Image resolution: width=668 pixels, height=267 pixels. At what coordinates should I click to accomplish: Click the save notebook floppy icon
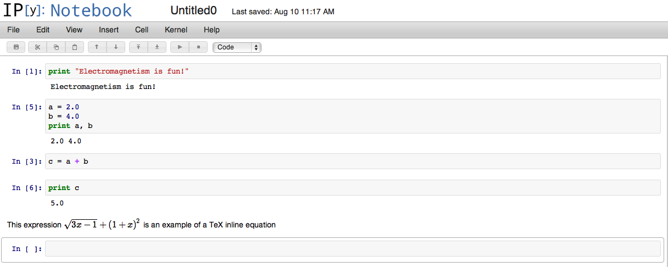[15, 47]
